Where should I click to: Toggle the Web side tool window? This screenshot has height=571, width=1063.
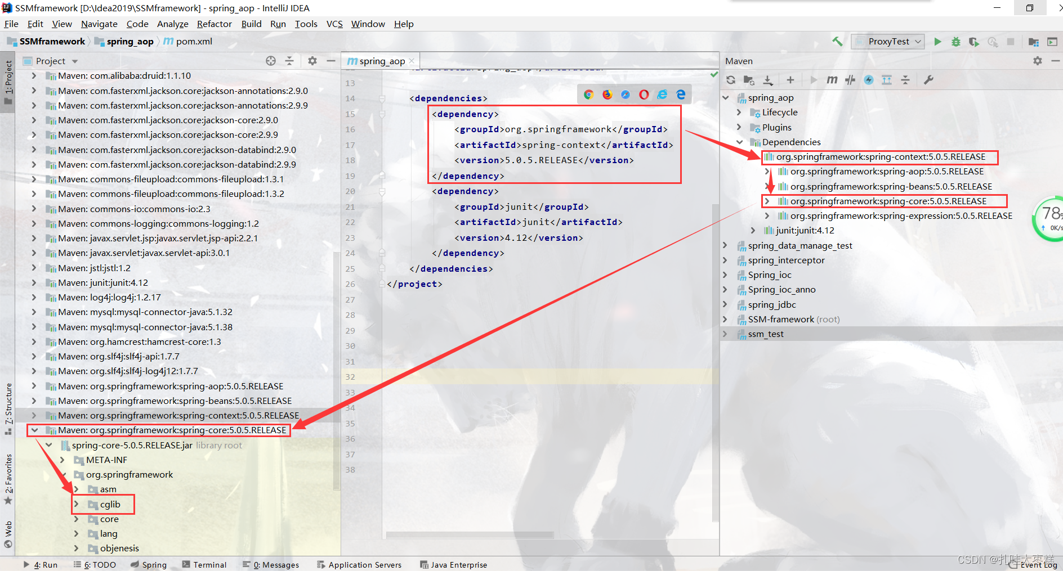8,535
